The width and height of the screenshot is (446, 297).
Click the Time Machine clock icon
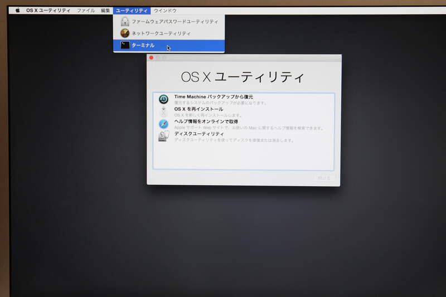pyautogui.click(x=163, y=99)
